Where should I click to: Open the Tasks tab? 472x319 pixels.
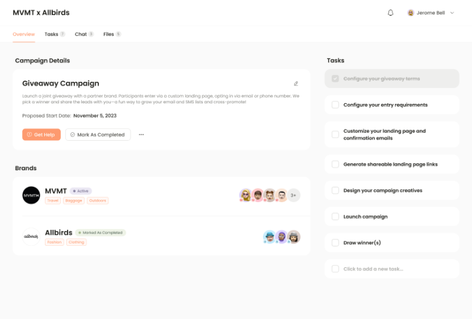tap(55, 34)
